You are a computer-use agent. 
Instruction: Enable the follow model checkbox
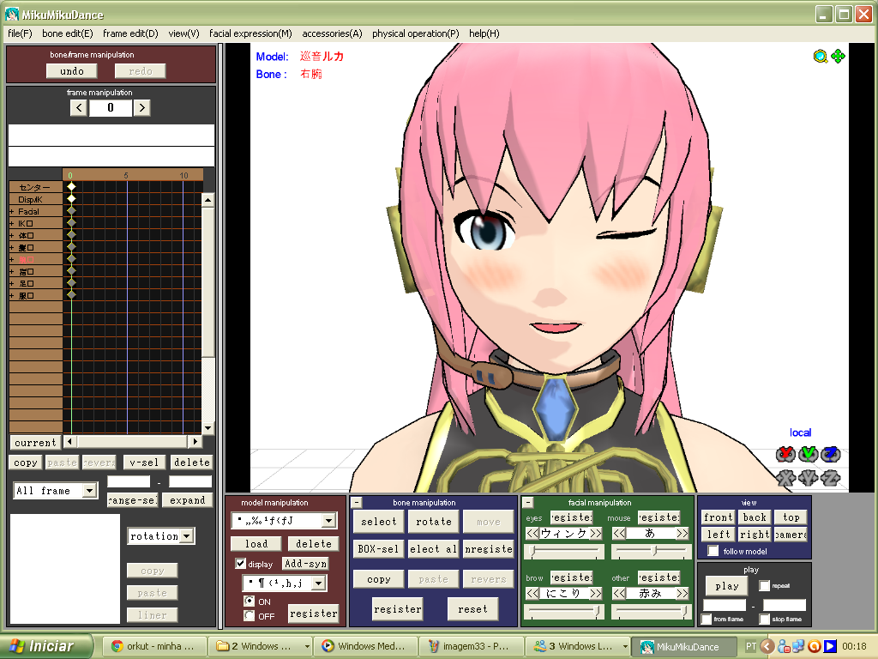click(x=713, y=551)
